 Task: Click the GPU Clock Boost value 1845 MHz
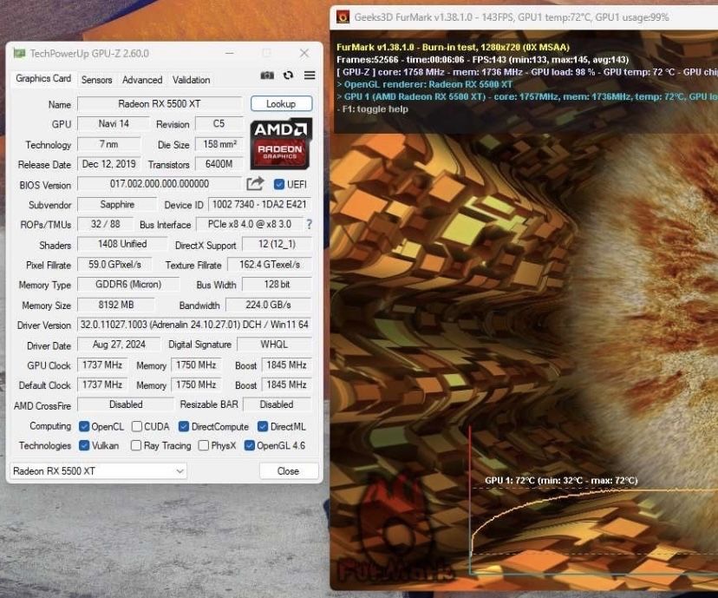point(286,365)
